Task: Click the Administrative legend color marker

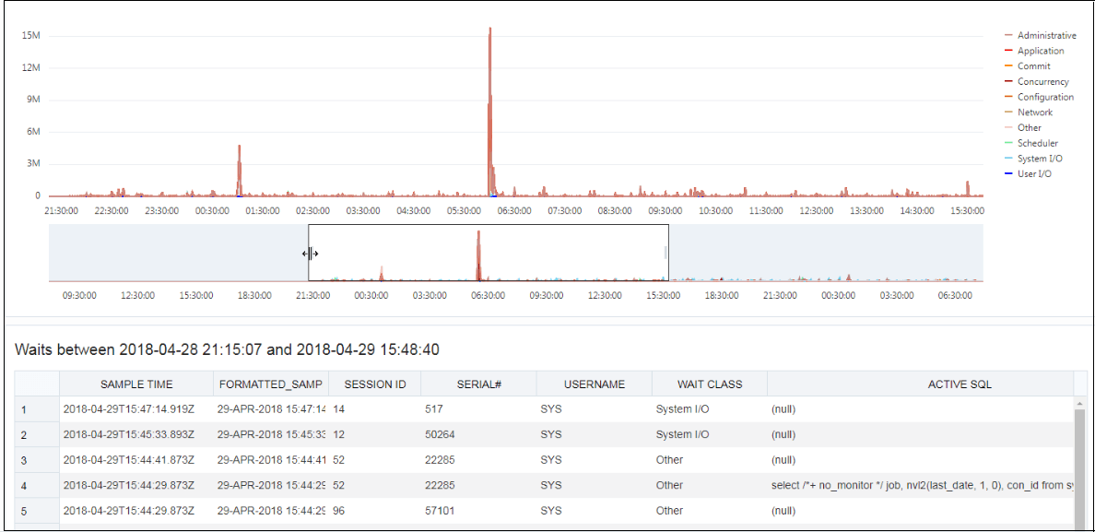Action: click(x=1007, y=35)
